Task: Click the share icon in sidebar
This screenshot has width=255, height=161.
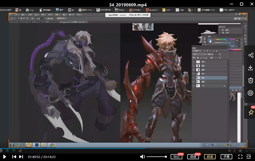Action: tap(250, 55)
